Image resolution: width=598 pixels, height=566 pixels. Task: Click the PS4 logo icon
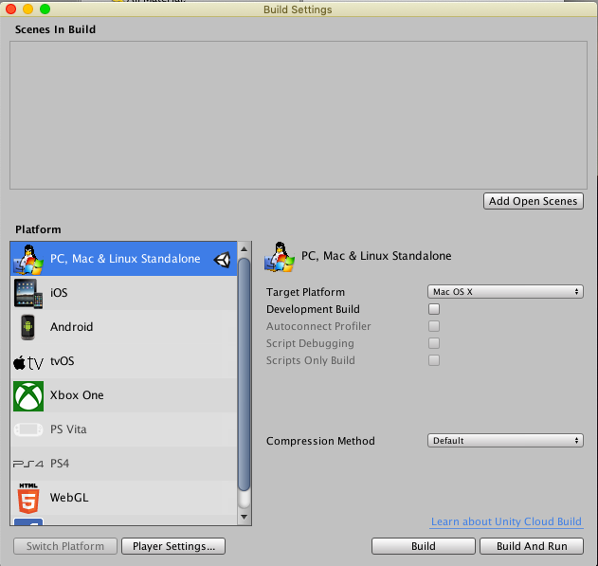tap(28, 464)
